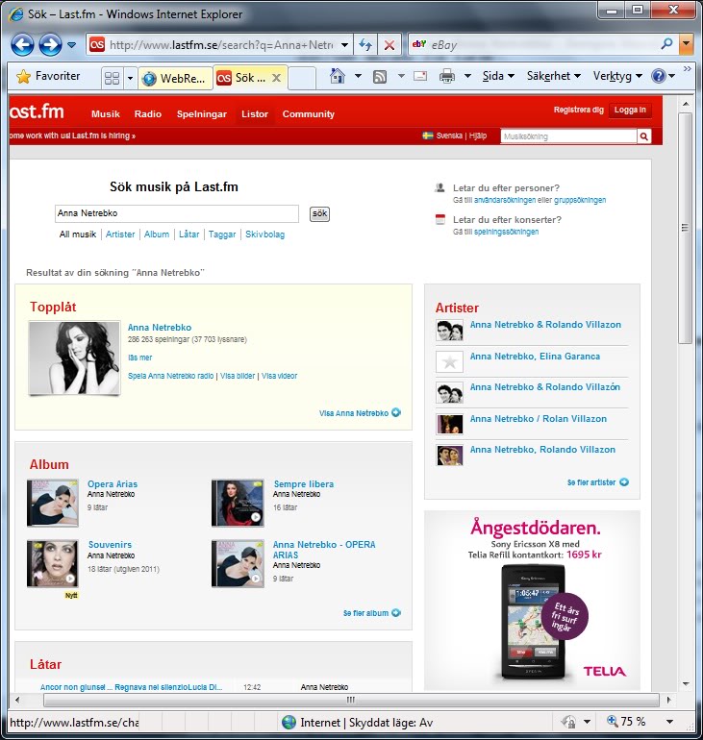This screenshot has height=740, width=703.
Task: Click the RSS feeds icon
Action: coord(380,77)
